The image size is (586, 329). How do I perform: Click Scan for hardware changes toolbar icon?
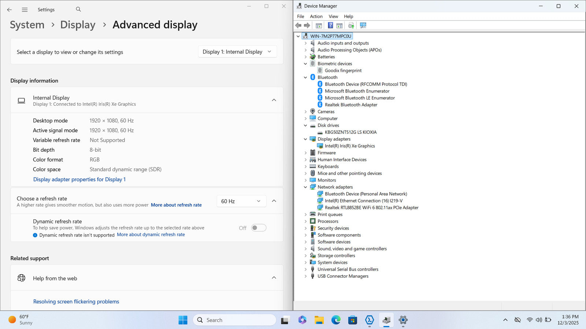click(363, 25)
